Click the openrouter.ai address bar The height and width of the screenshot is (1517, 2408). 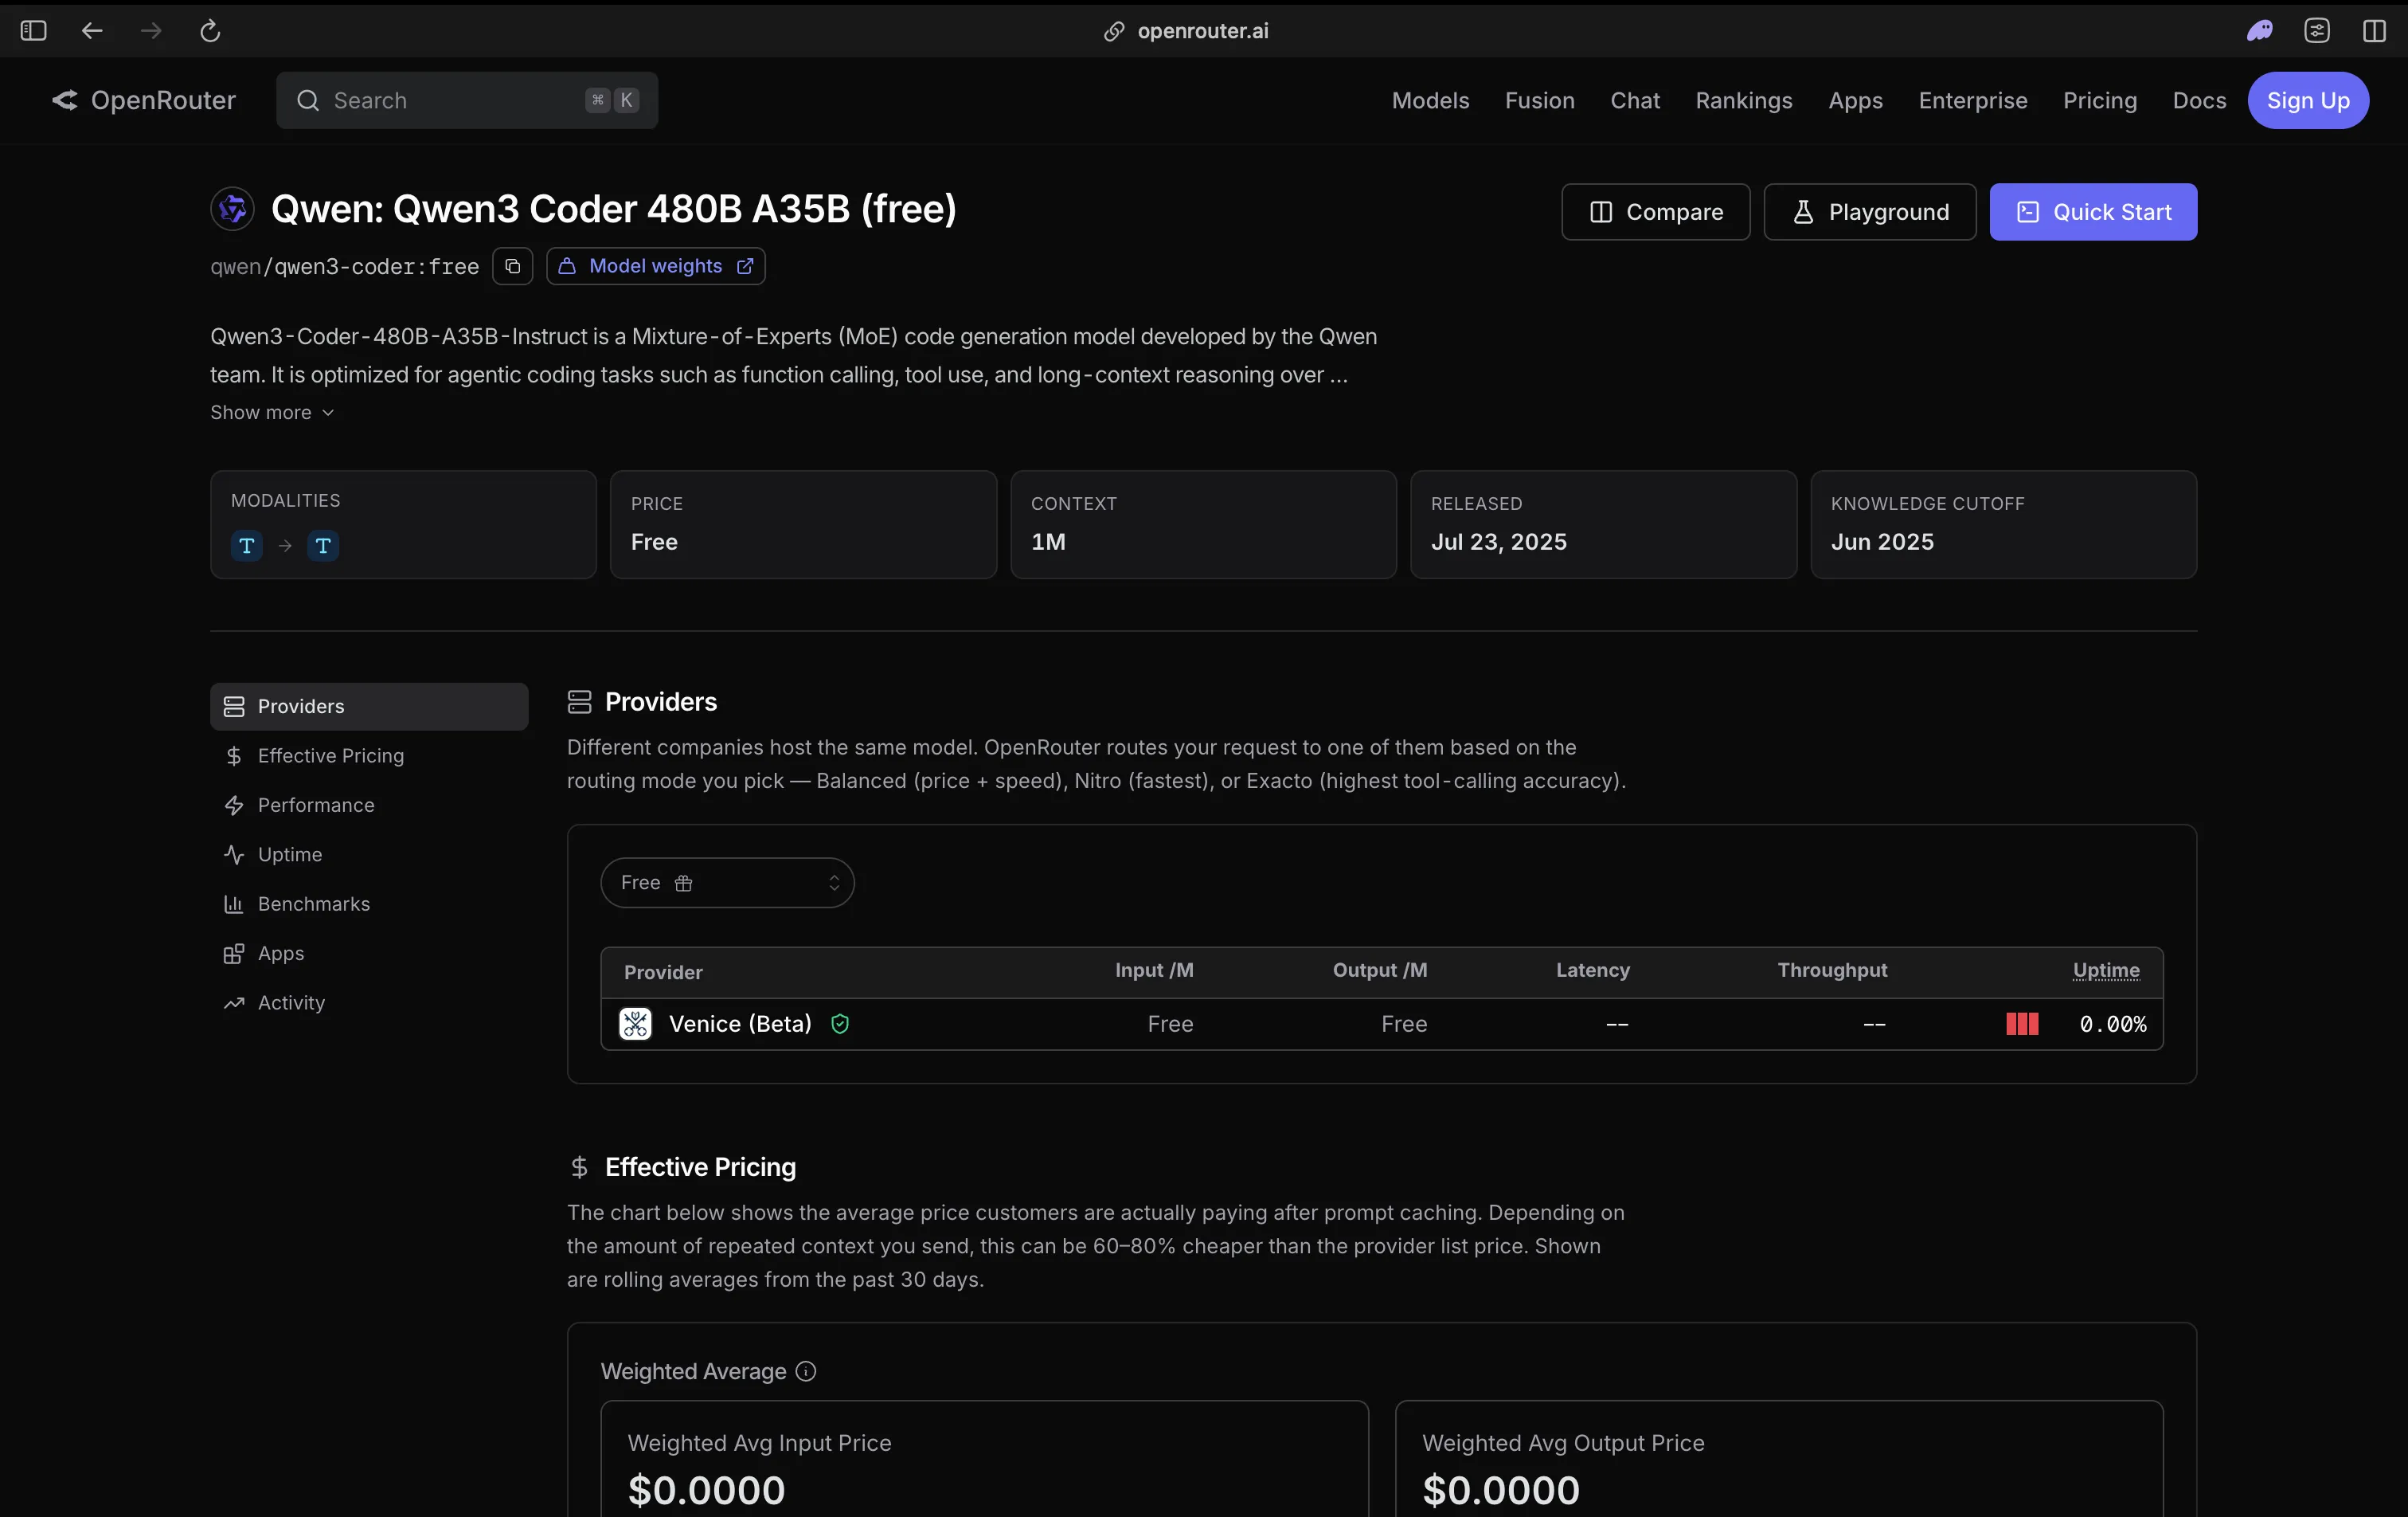[x=1203, y=31]
